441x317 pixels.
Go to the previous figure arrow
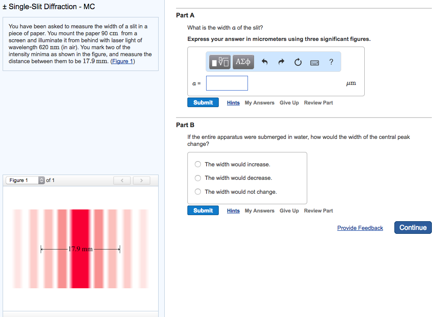122,180
